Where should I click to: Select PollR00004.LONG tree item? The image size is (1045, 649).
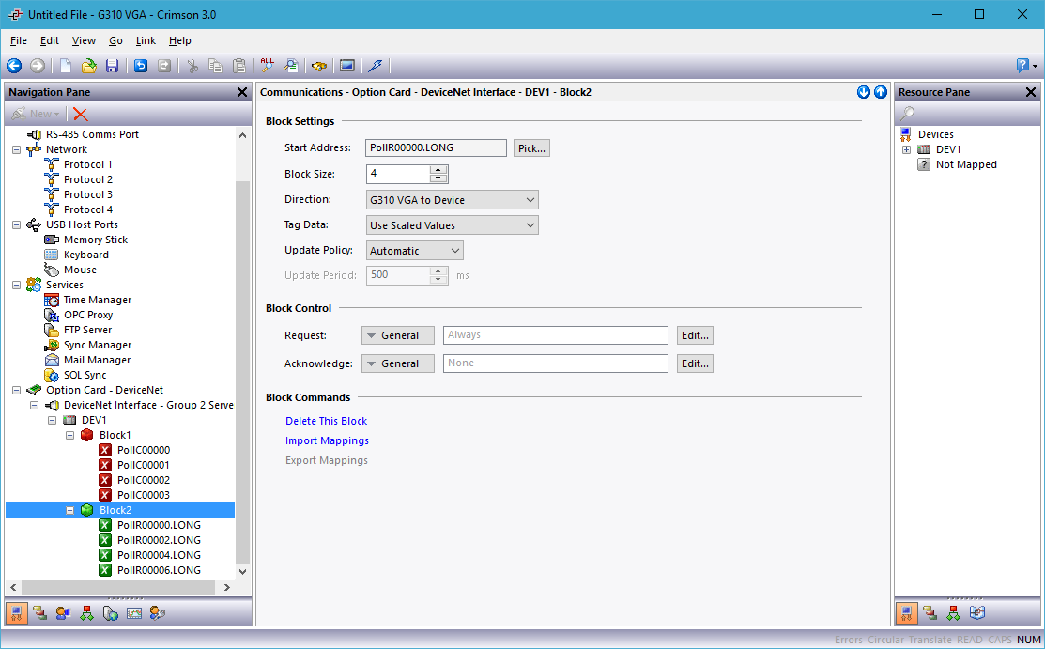[x=159, y=555]
